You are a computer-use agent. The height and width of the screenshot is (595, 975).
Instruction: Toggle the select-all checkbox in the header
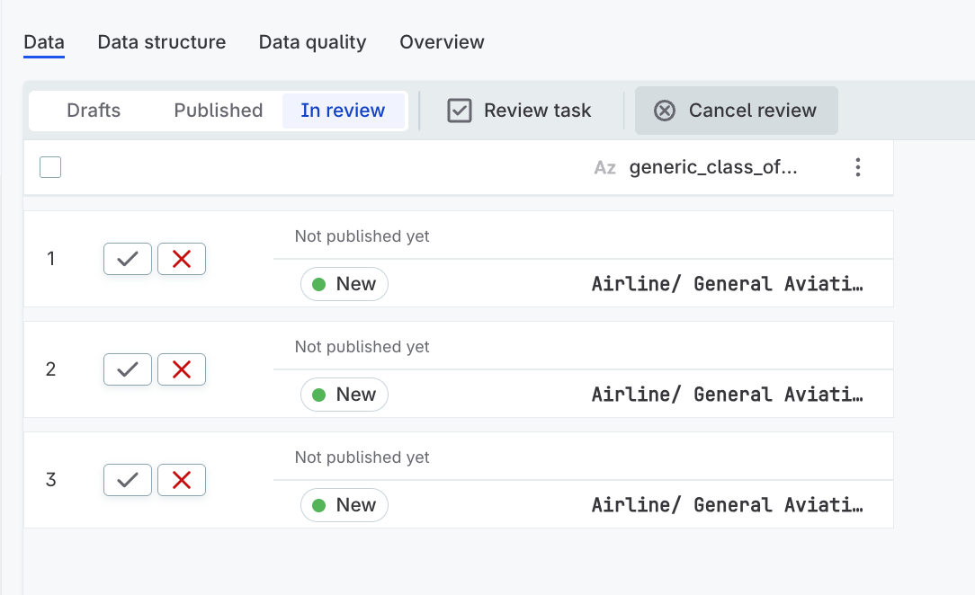[x=50, y=166]
